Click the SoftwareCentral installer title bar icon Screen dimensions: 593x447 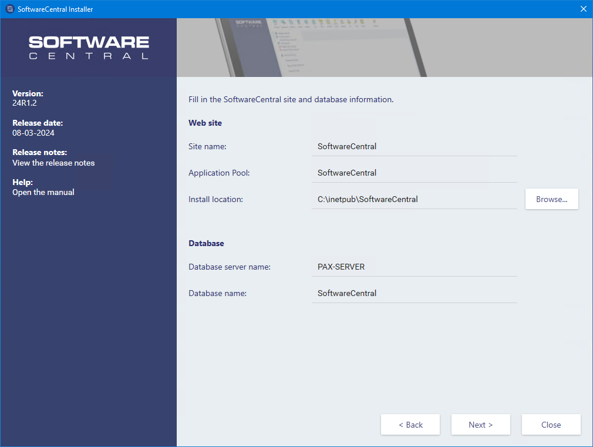click(9, 9)
